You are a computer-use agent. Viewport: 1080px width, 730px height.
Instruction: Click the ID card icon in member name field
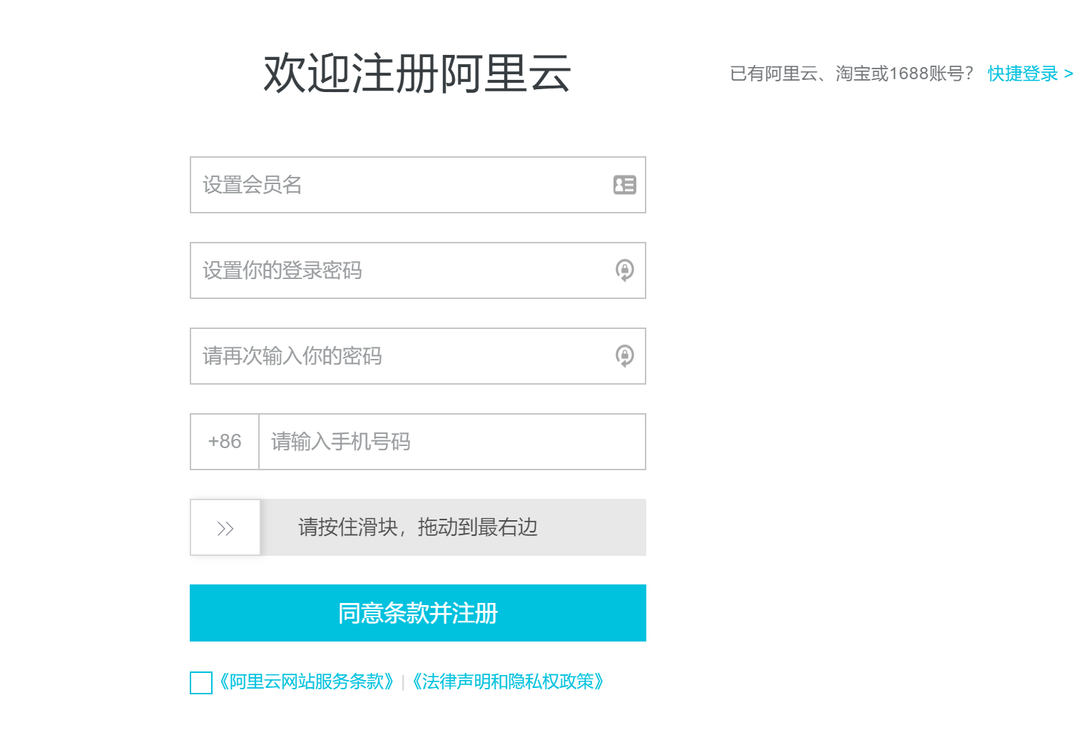pyautogui.click(x=624, y=185)
